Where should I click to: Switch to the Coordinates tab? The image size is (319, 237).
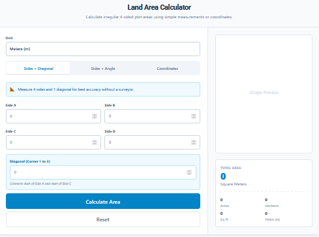pos(168,69)
